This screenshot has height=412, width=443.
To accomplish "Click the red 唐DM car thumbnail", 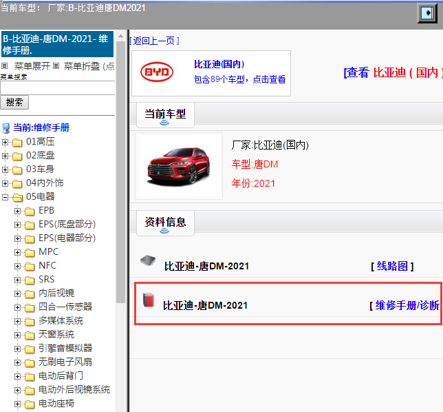I will pyautogui.click(x=179, y=166).
